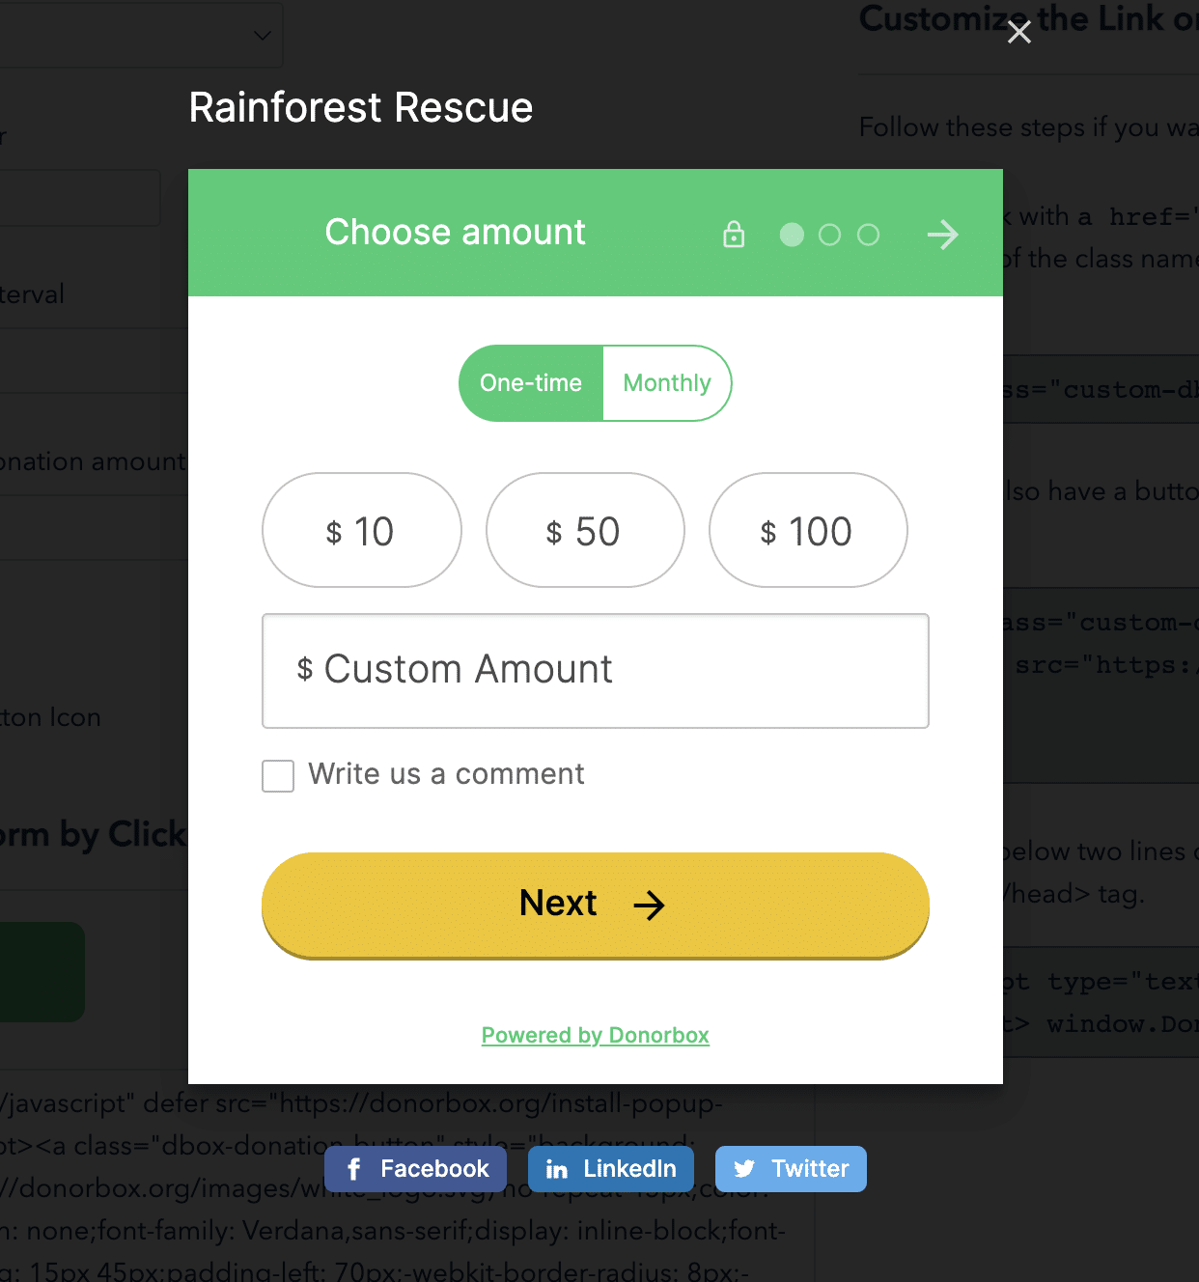Open the dropdown behind the popup
The width and height of the screenshot is (1199, 1282).
click(140, 36)
